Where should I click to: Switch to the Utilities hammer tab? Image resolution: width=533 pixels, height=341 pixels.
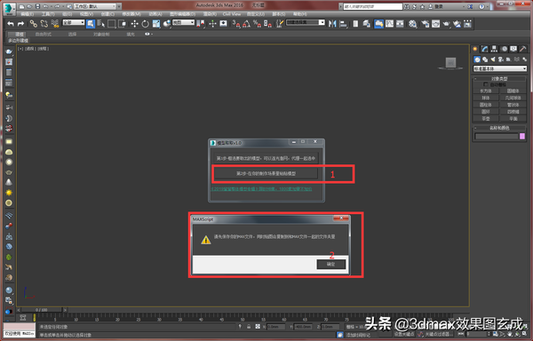(x=523, y=49)
